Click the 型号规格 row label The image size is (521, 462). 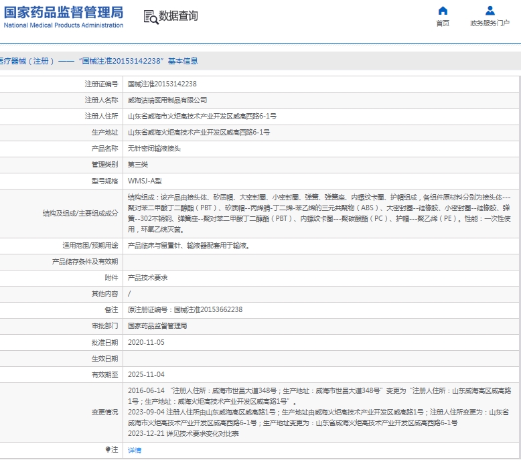click(104, 181)
